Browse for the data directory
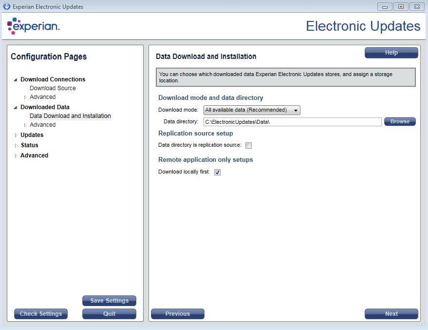 click(400, 121)
